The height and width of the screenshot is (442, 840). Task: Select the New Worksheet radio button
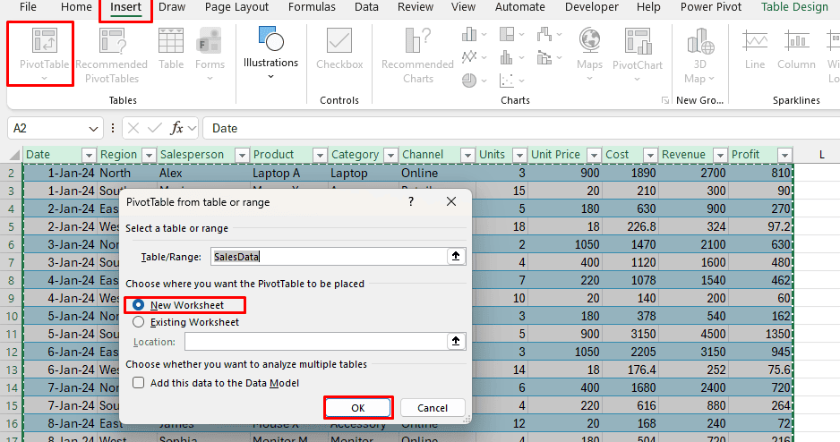click(138, 305)
